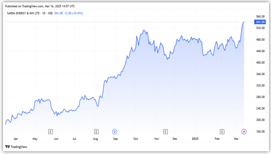Viewport: 271px width, 154px height.
Task: Click the 400.00 price axis label
Action: coord(260,62)
